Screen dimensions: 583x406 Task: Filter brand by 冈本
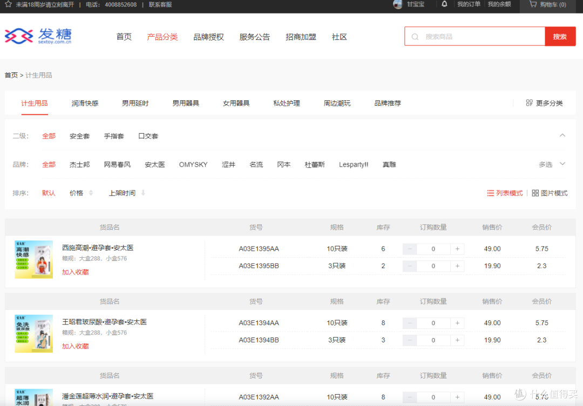point(284,164)
